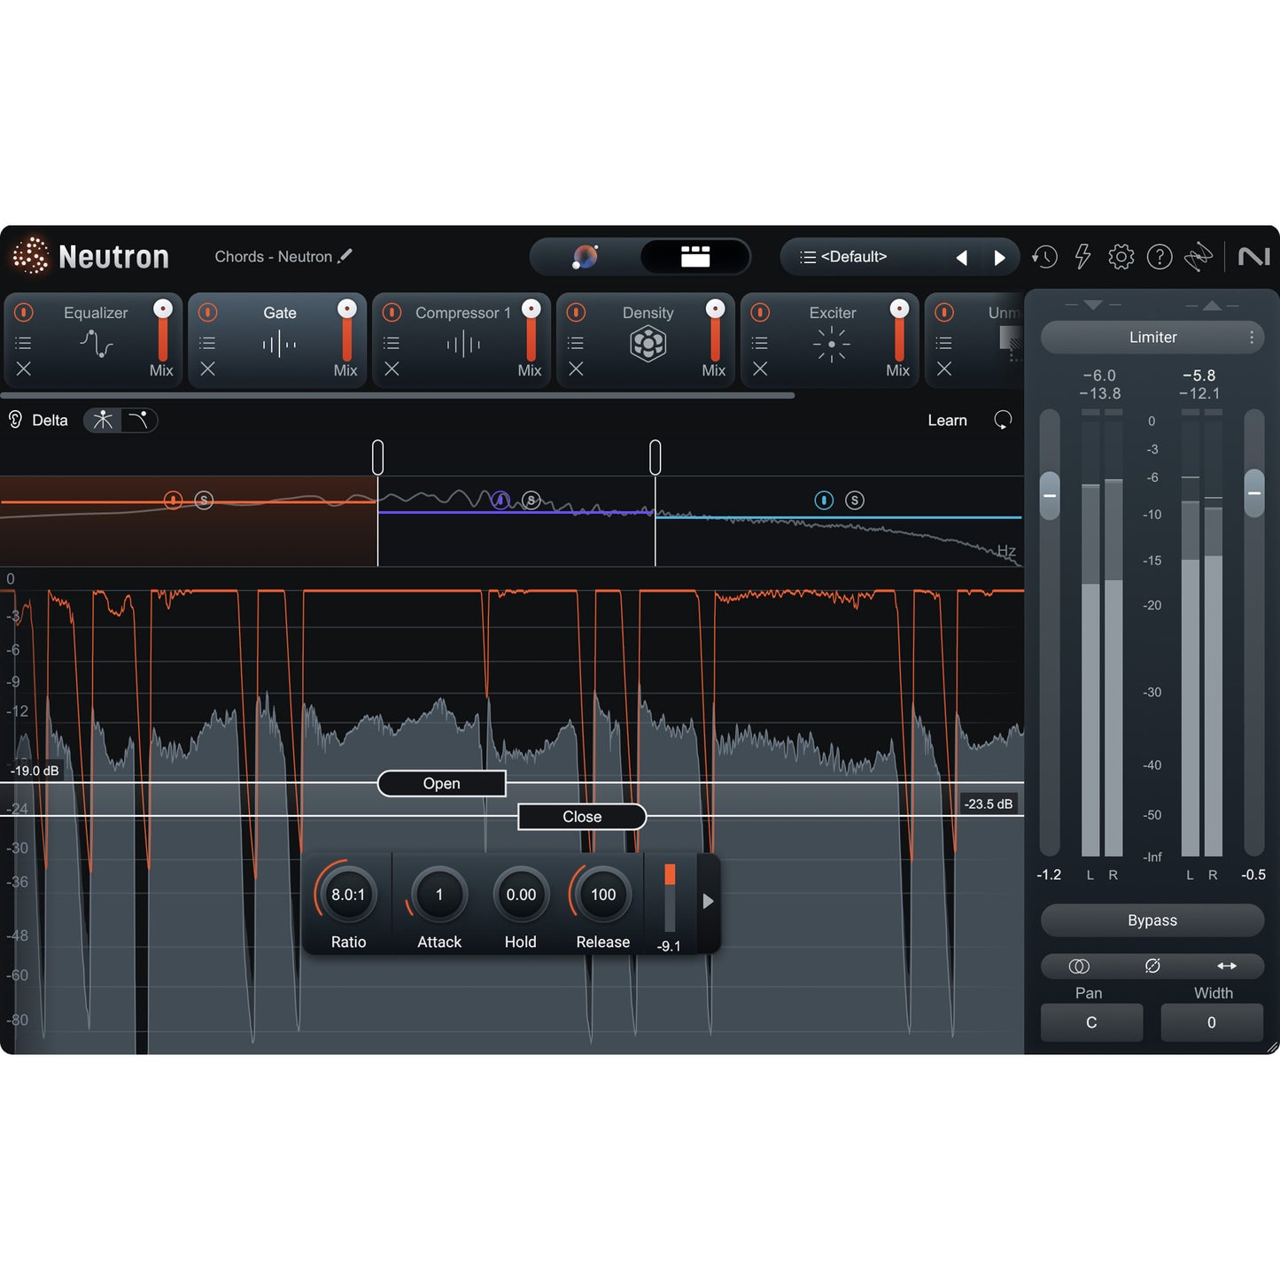Viewport: 1280px width, 1280px height.
Task: Toggle the Delta ear listen icon
Action: pyautogui.click(x=14, y=420)
